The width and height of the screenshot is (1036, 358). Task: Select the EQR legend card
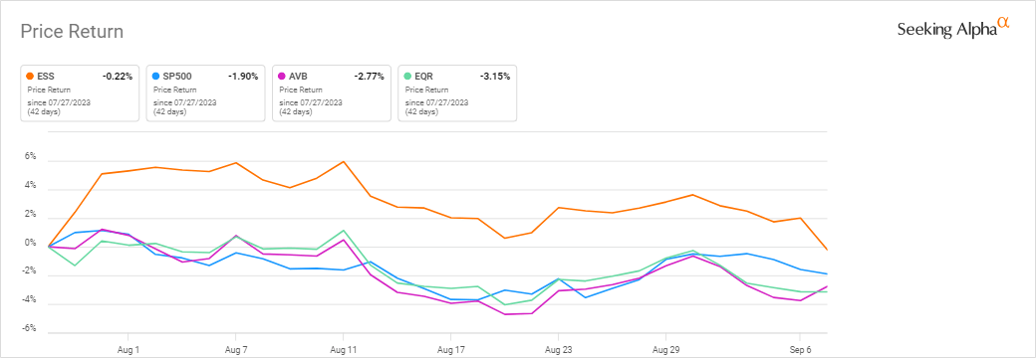(x=457, y=92)
